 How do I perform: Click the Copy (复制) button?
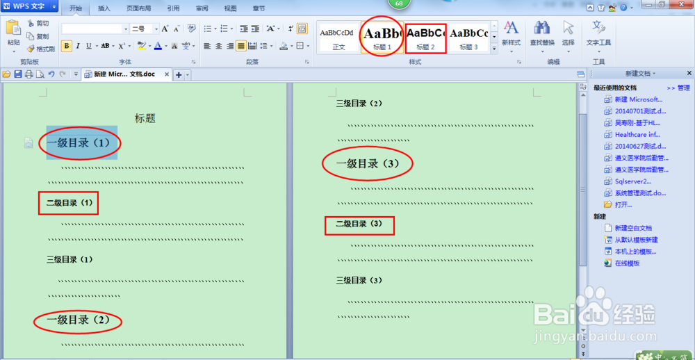(x=38, y=36)
